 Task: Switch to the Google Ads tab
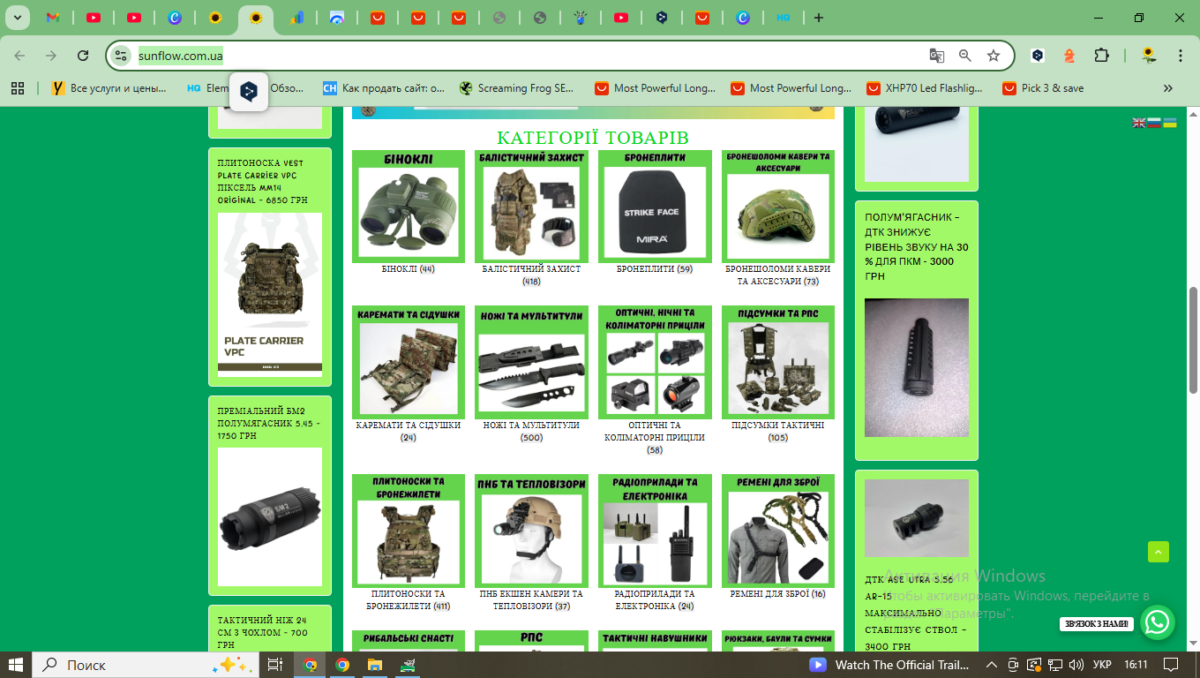296,18
